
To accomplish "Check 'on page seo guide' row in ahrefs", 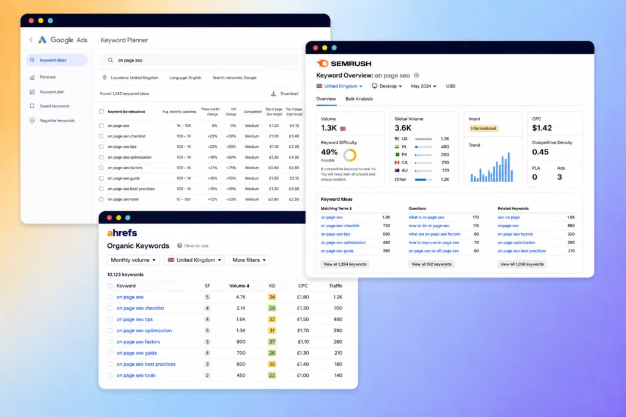I will pyautogui.click(x=110, y=353).
